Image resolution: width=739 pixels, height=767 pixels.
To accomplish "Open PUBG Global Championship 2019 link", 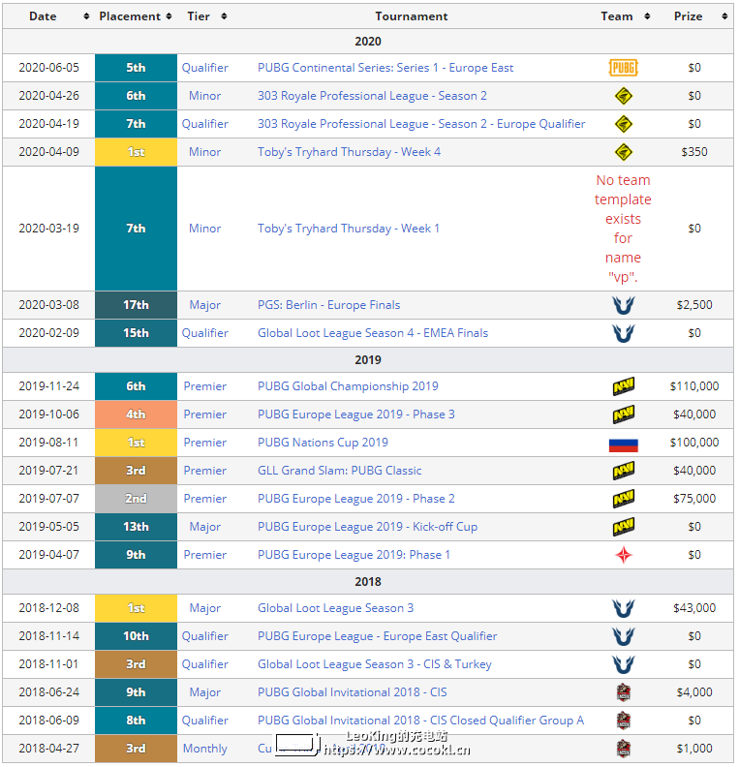I will [x=348, y=386].
